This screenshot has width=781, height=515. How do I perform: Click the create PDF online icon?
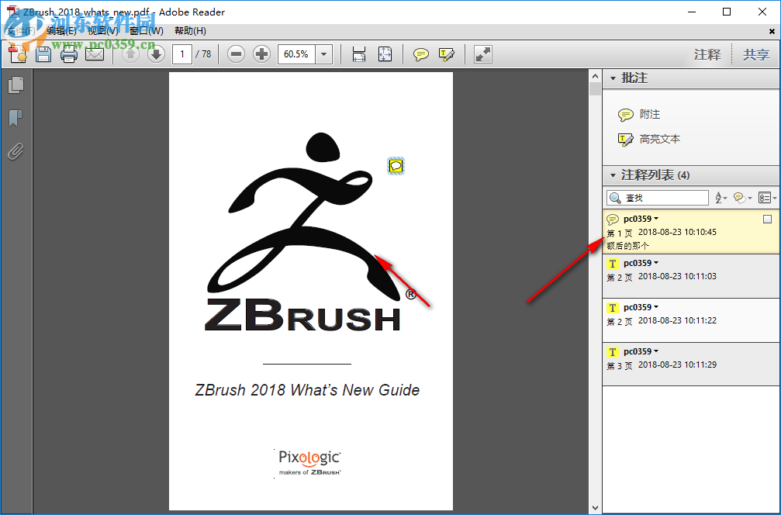coord(17,54)
